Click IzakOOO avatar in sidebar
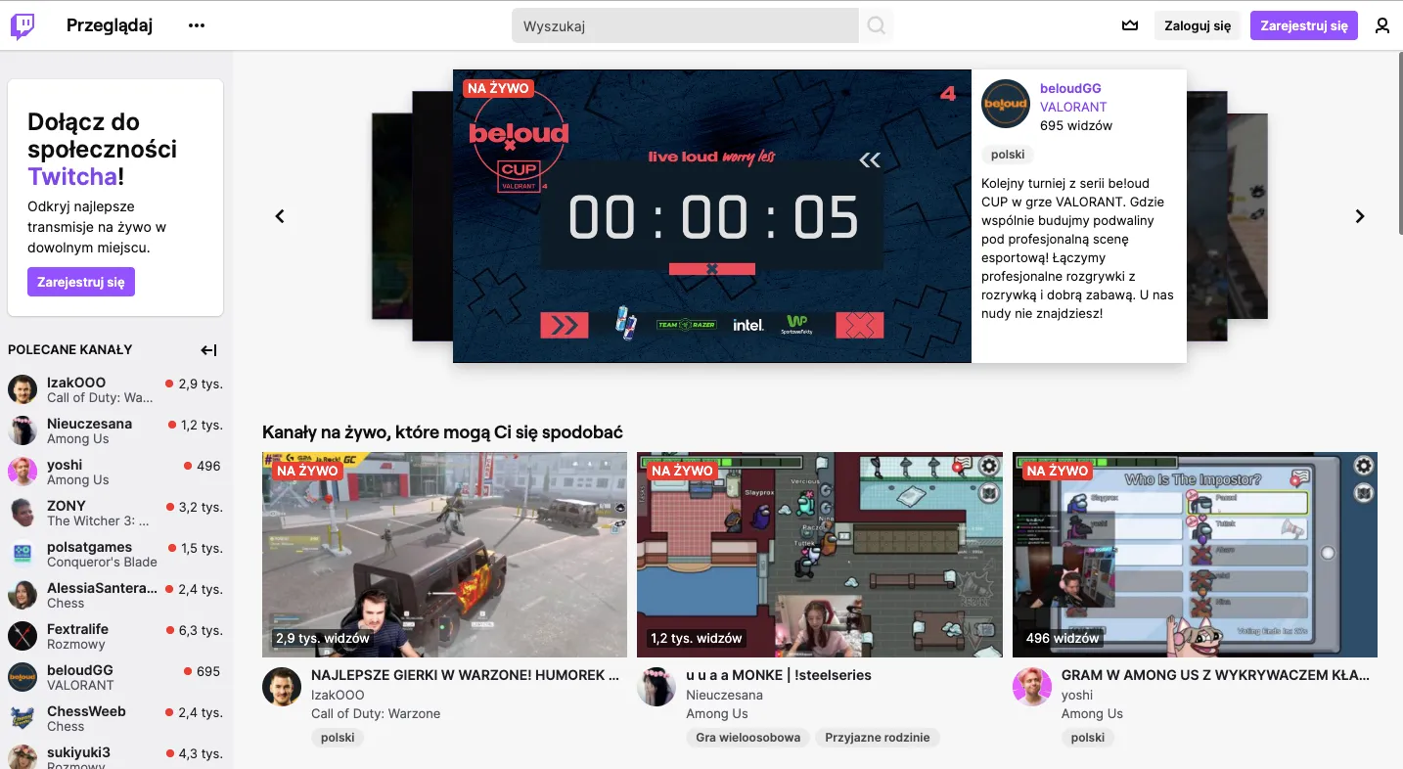The height and width of the screenshot is (769, 1403). click(23, 389)
